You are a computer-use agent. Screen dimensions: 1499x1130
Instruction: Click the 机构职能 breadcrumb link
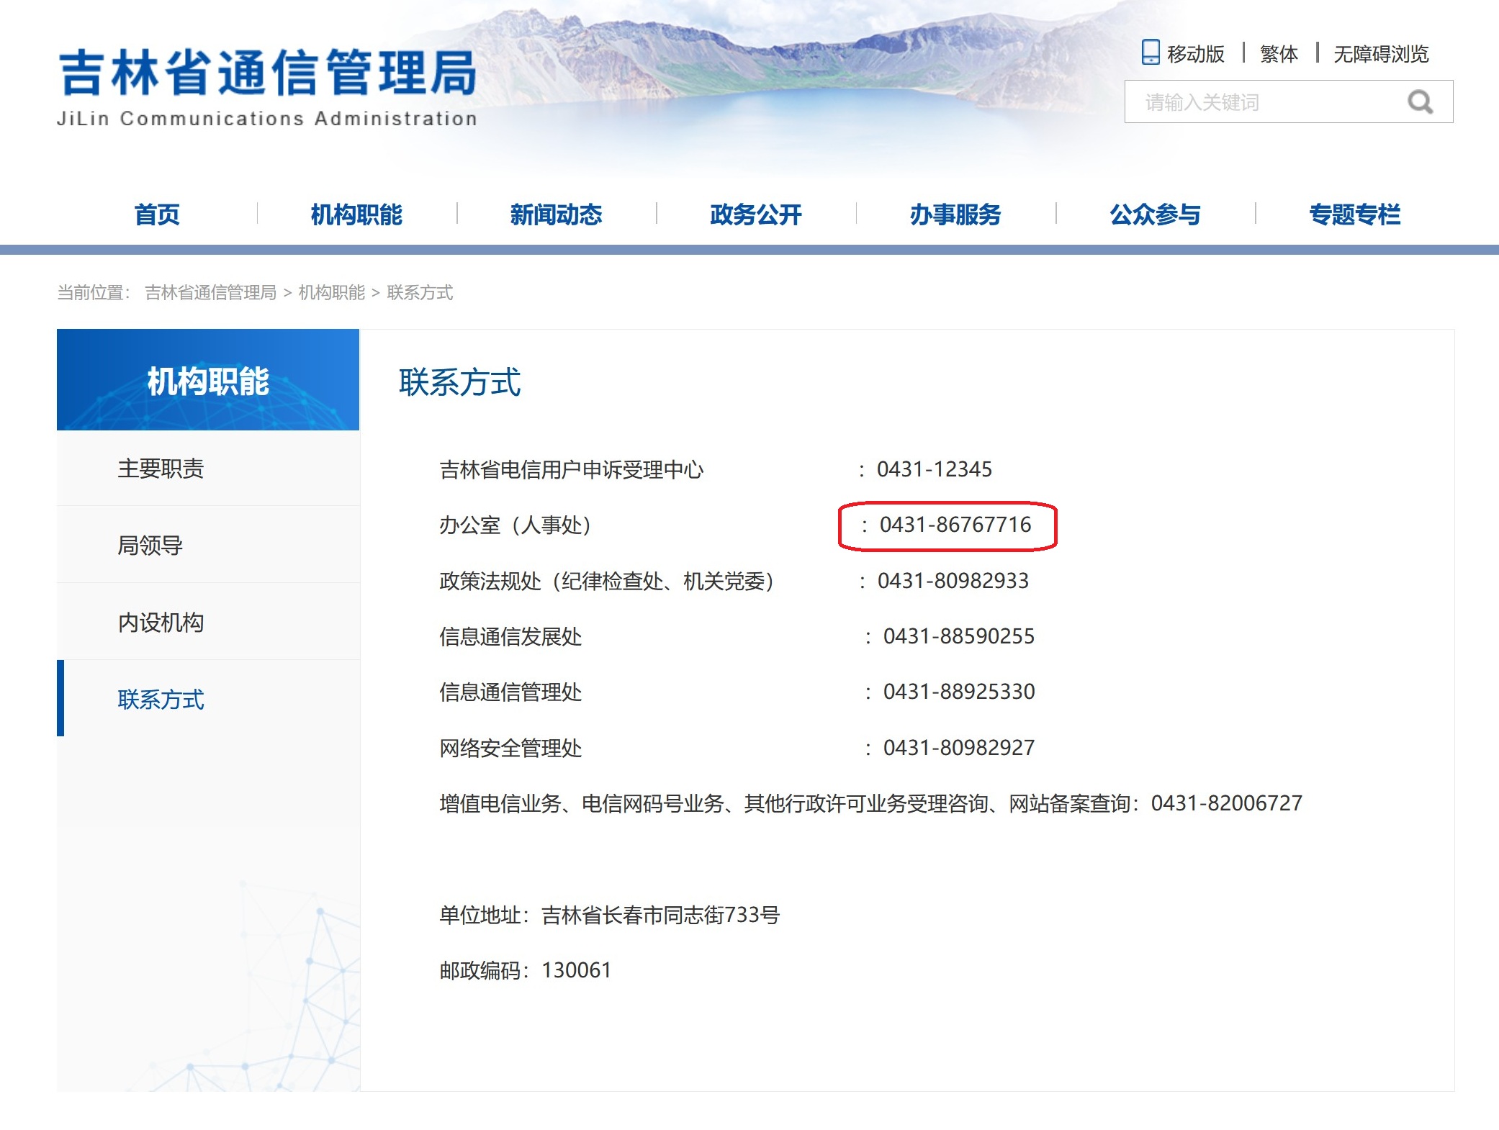click(331, 292)
